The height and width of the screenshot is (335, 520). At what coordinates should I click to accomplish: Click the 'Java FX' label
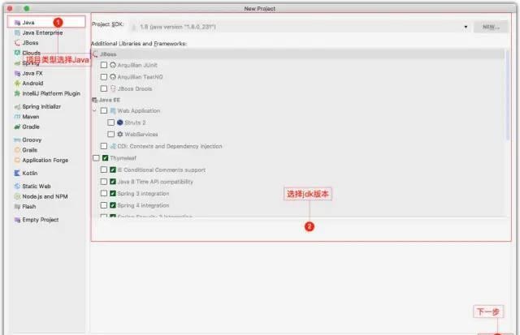click(32, 73)
